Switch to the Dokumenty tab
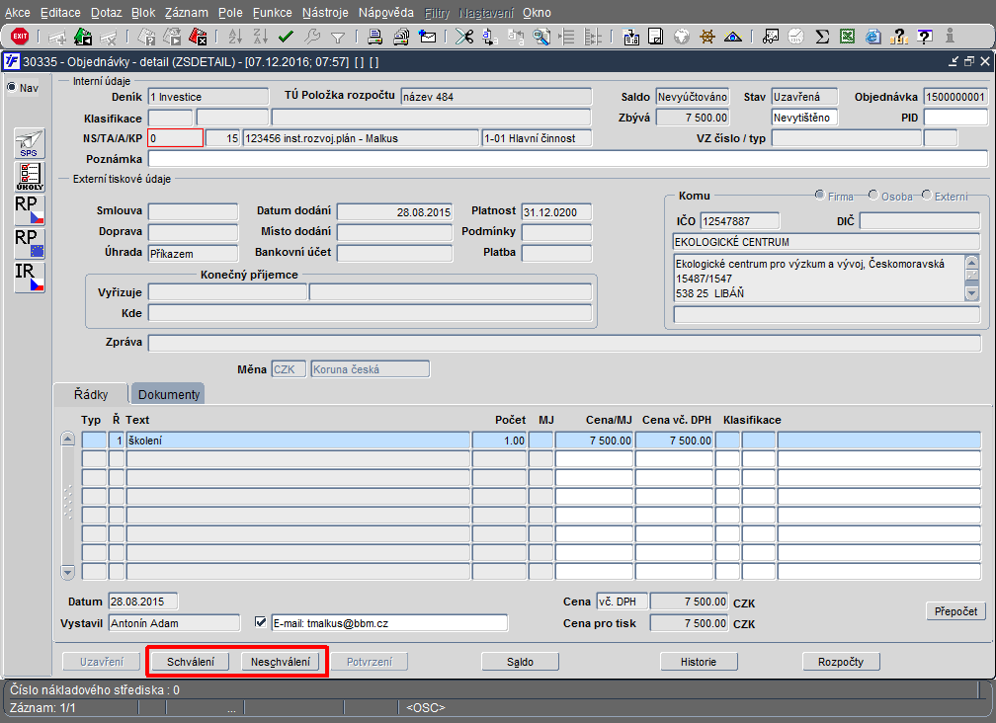The height and width of the screenshot is (723, 996). [168, 394]
